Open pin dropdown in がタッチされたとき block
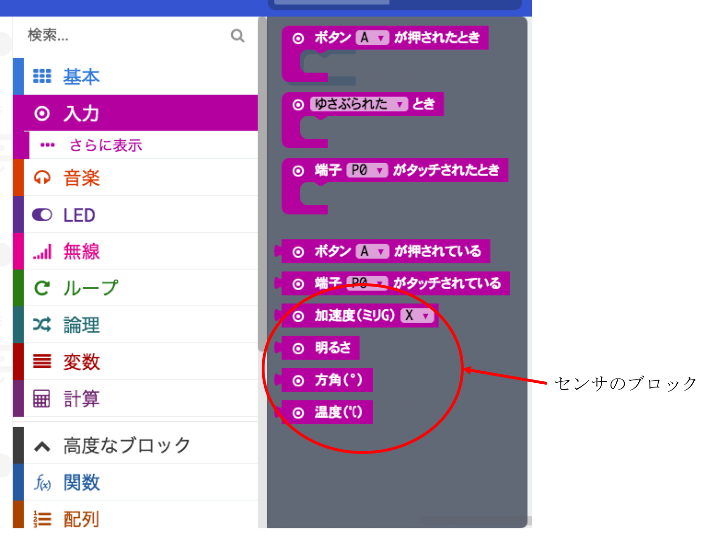Screen dimensions: 711x541 tap(367, 170)
